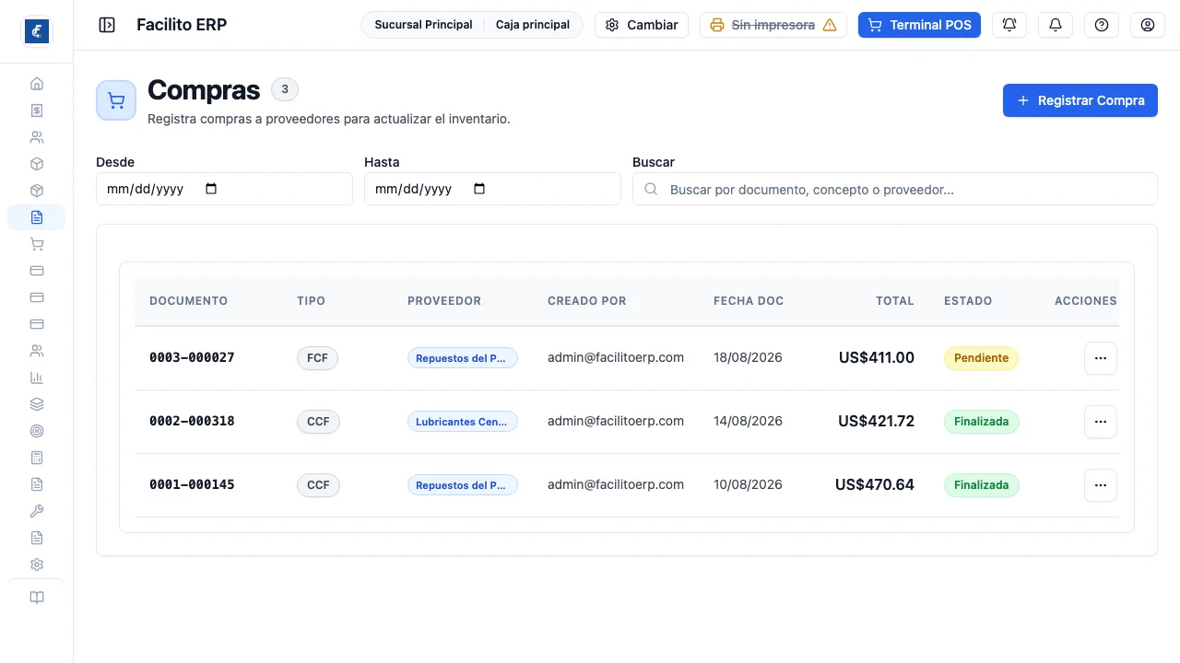Open the target icon in sidebar

click(x=37, y=431)
